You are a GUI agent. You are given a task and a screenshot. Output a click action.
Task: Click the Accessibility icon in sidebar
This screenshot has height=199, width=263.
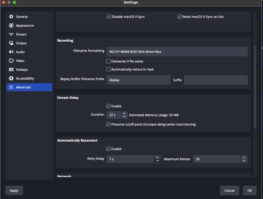pos(11,78)
